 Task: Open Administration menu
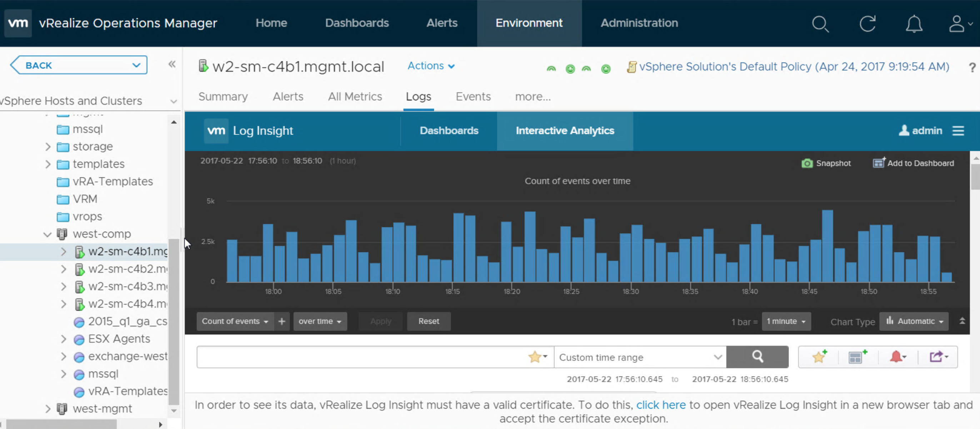click(639, 23)
